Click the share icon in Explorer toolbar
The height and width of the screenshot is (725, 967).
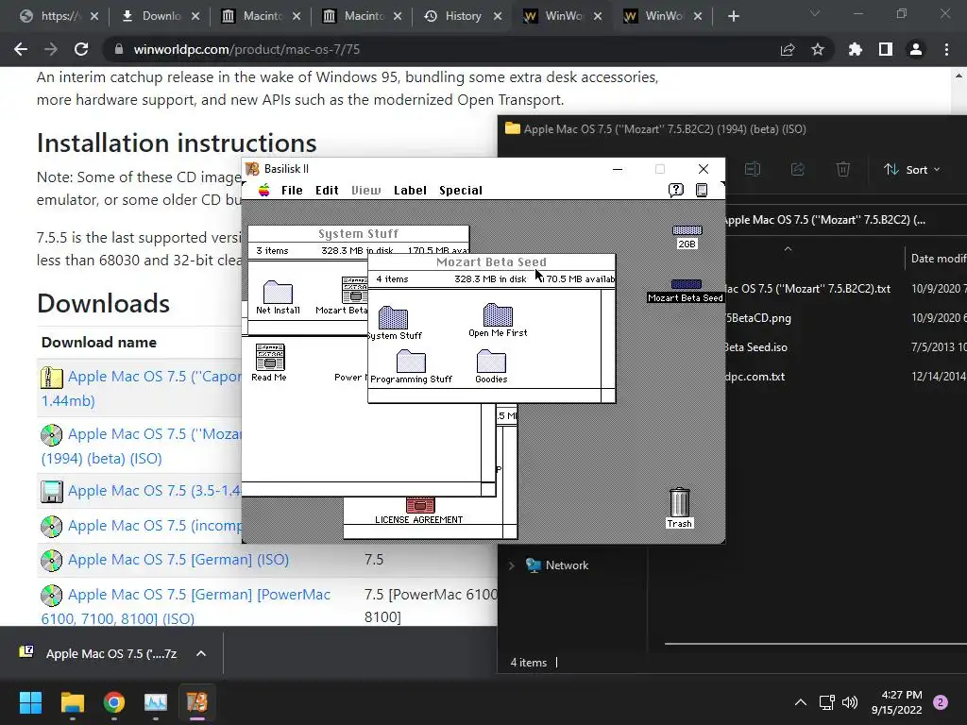click(798, 169)
